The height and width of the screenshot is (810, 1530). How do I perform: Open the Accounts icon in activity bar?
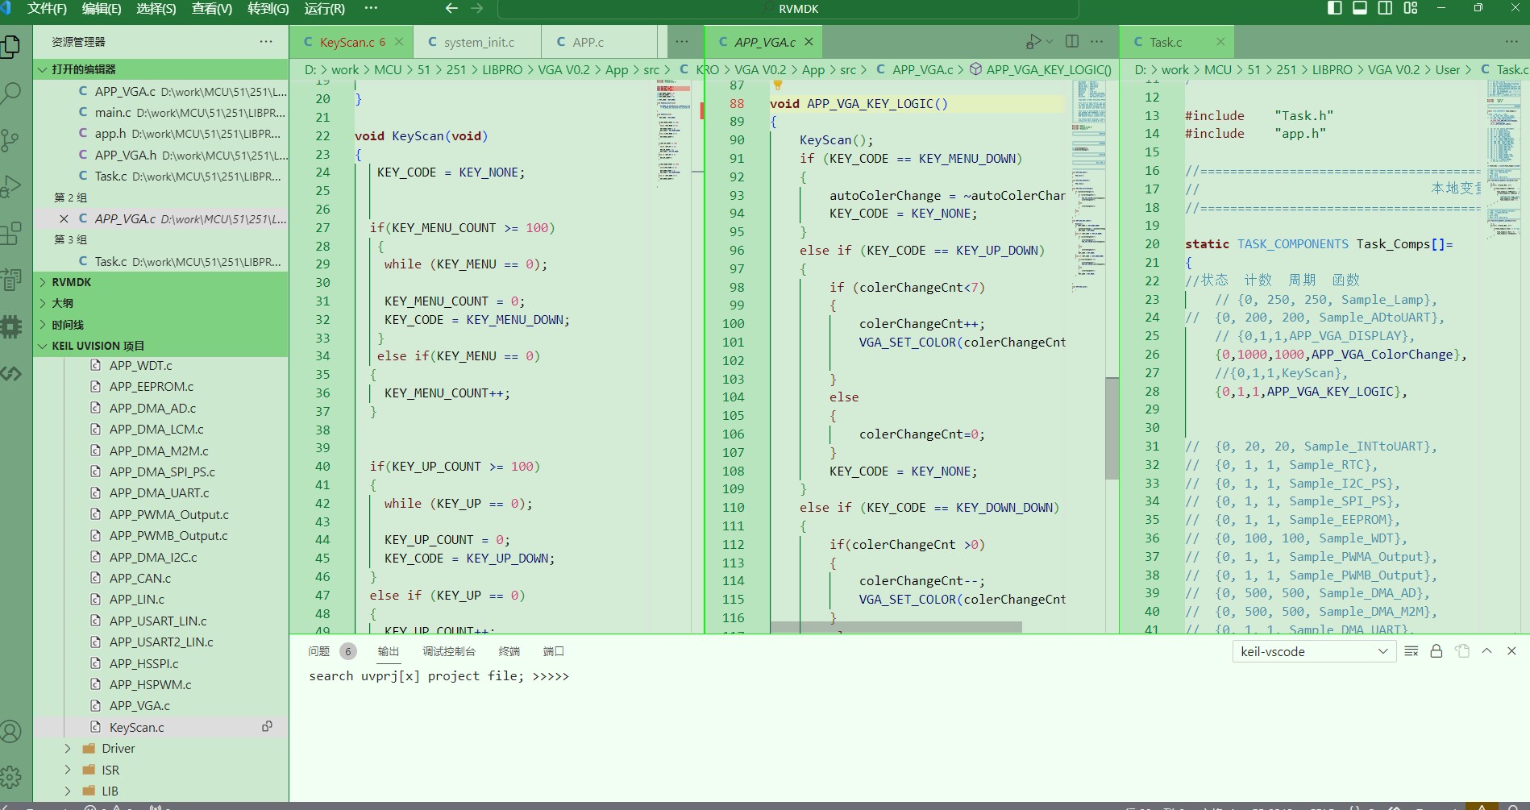(x=11, y=732)
